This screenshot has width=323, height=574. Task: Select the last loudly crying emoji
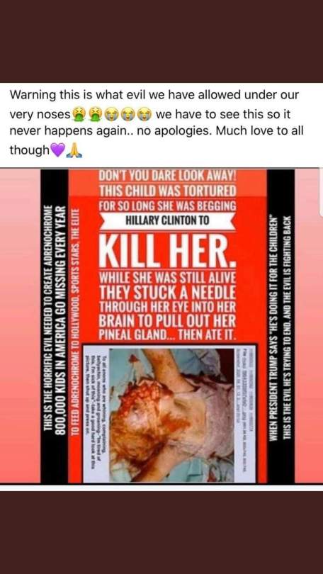pos(145,115)
